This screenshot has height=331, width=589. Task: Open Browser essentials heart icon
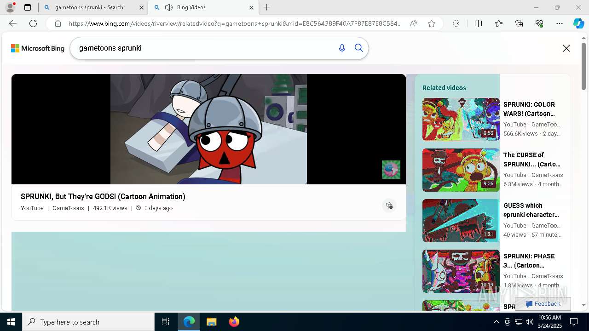(x=539, y=23)
